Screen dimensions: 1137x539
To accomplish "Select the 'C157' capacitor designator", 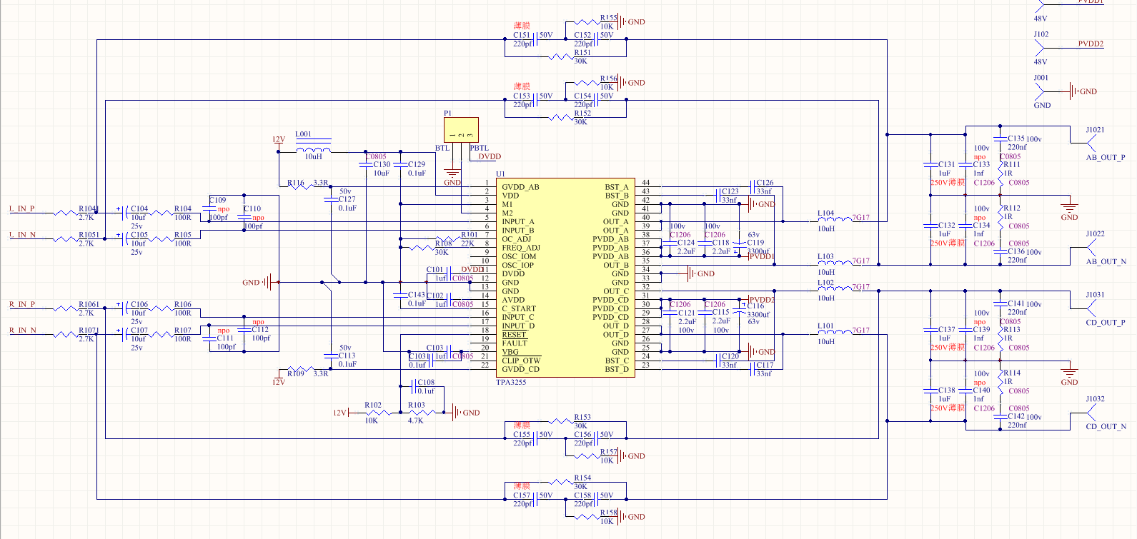I will (x=522, y=495).
